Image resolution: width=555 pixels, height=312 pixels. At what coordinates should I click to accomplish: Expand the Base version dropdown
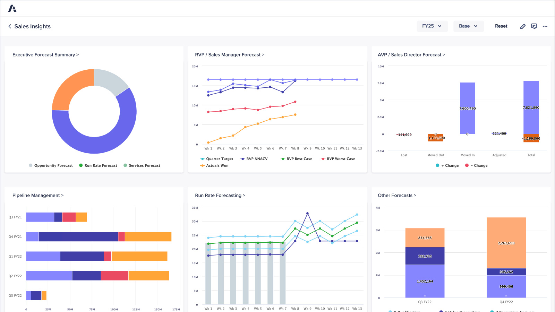(x=468, y=26)
